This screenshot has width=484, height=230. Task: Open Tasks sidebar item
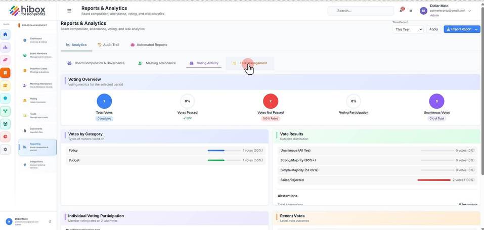click(37, 115)
